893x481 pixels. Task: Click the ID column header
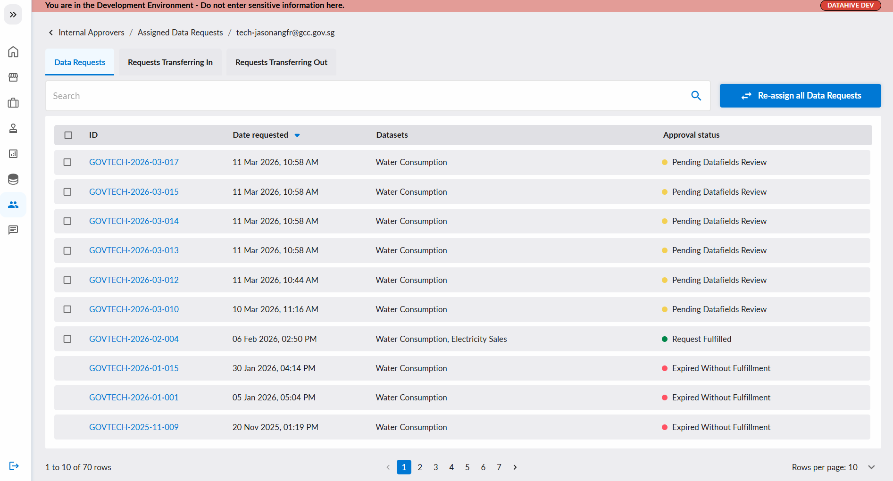click(x=93, y=135)
